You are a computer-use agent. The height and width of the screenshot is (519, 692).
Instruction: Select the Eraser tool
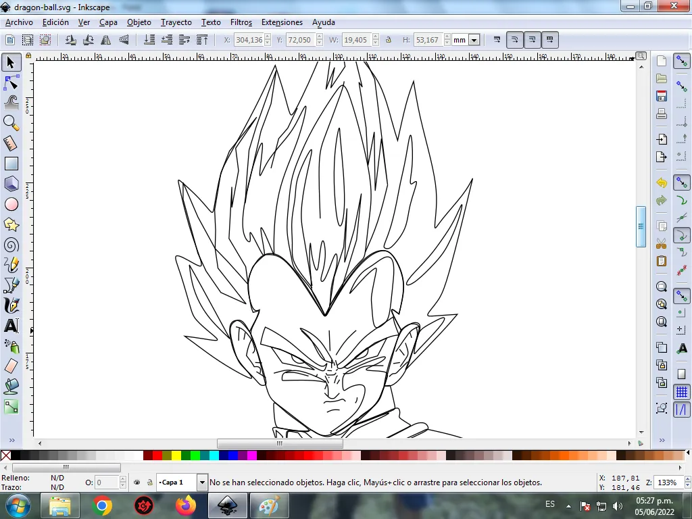tap(11, 366)
